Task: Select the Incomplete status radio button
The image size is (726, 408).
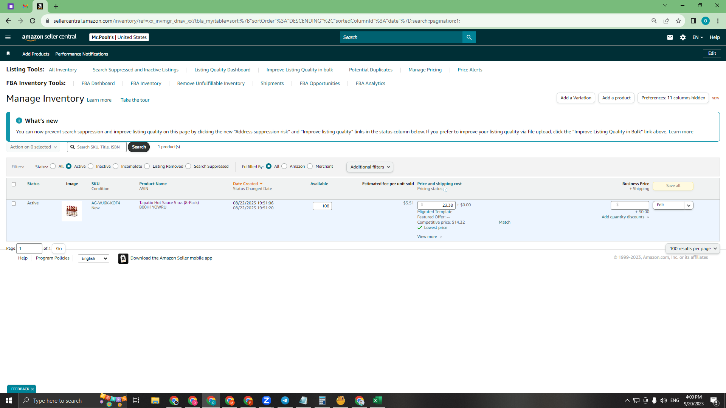Action: (x=116, y=166)
